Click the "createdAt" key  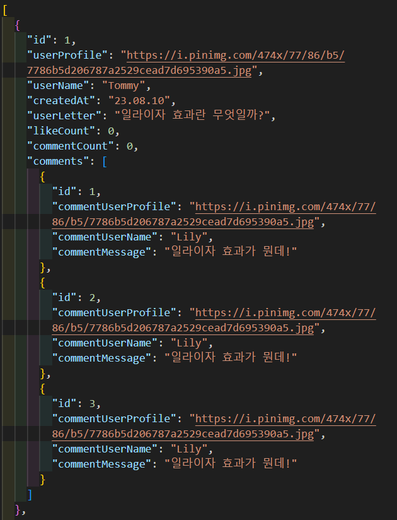click(61, 100)
